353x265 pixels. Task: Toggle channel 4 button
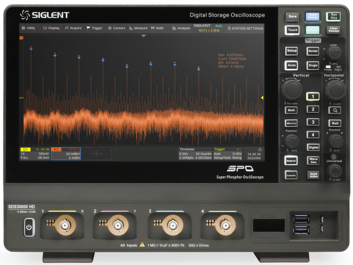tap(313, 135)
